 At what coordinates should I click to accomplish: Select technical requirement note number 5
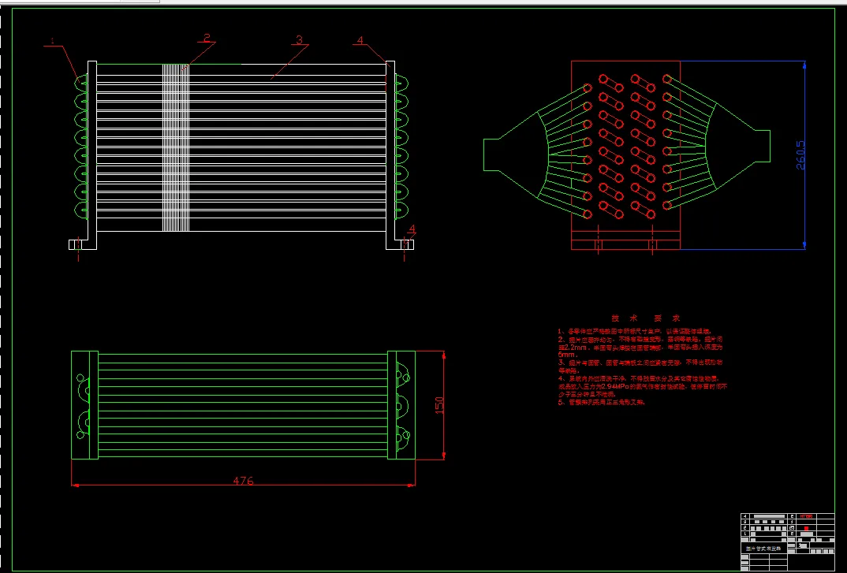(602, 402)
